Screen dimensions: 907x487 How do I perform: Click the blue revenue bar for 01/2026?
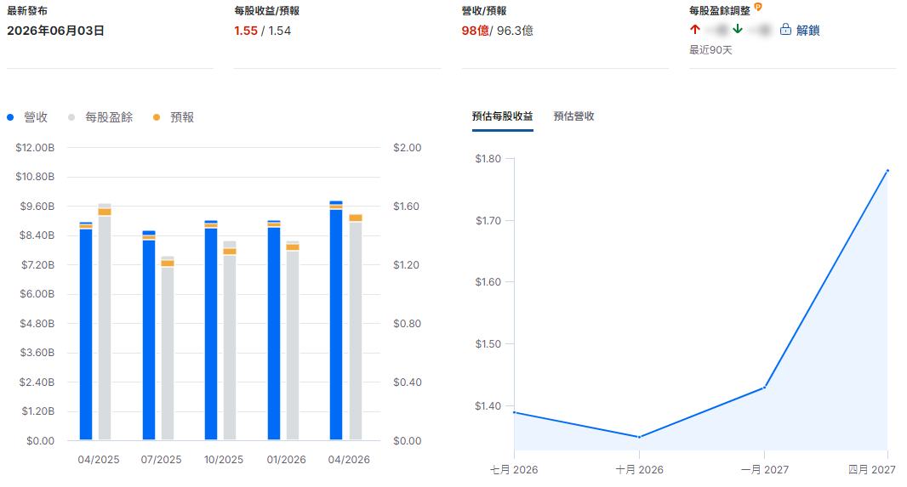(x=274, y=330)
